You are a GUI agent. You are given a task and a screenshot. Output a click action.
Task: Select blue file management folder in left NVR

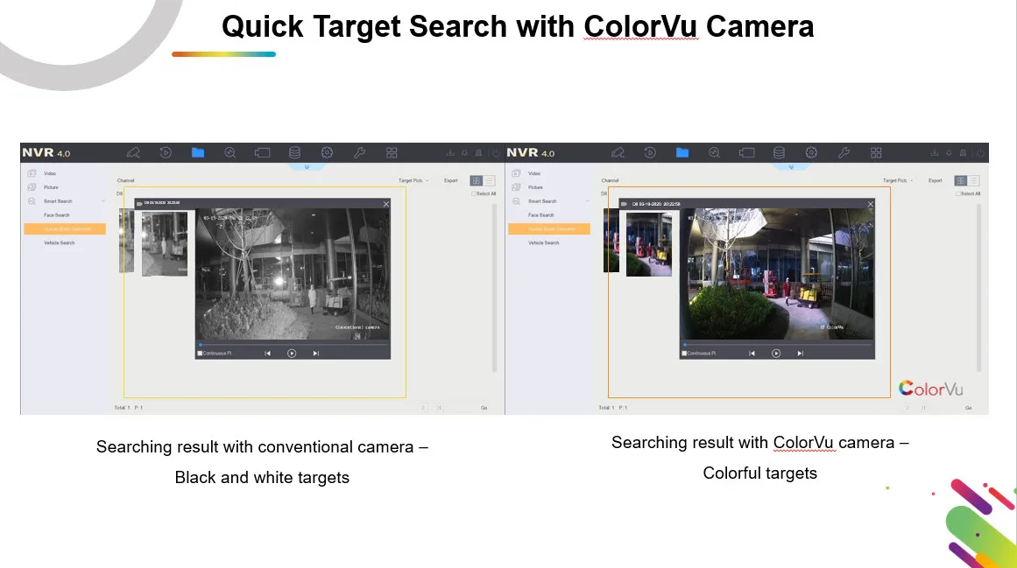point(198,152)
